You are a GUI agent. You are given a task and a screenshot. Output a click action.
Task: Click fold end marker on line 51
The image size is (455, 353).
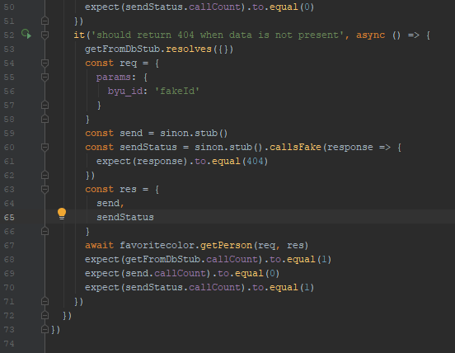(x=45, y=21)
